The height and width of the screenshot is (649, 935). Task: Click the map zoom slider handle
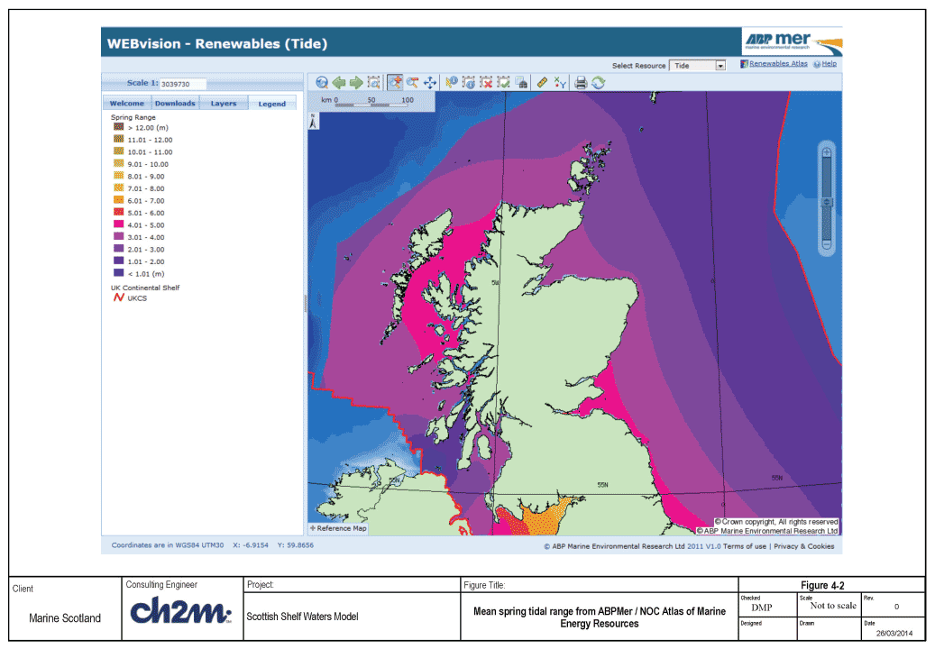[827, 203]
